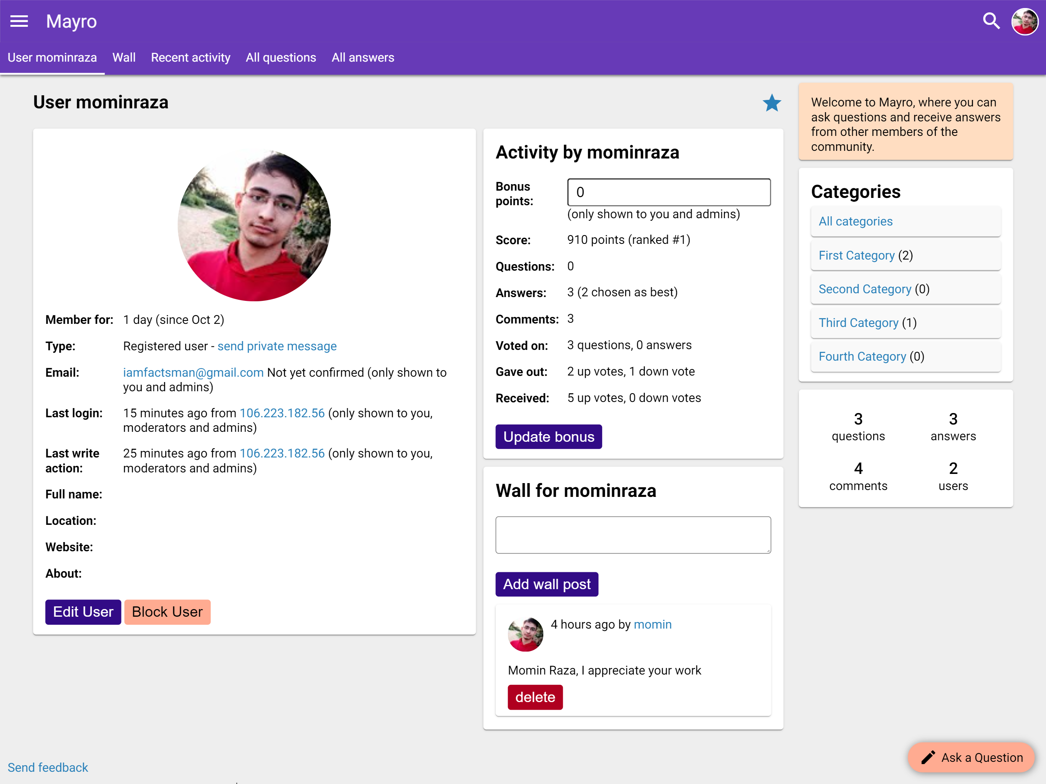Click the Block User button
Viewport: 1046px width, 784px height.
point(167,612)
